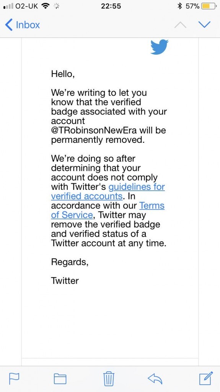Tap the network activity spinner
220x392 pixels.
[57, 6]
